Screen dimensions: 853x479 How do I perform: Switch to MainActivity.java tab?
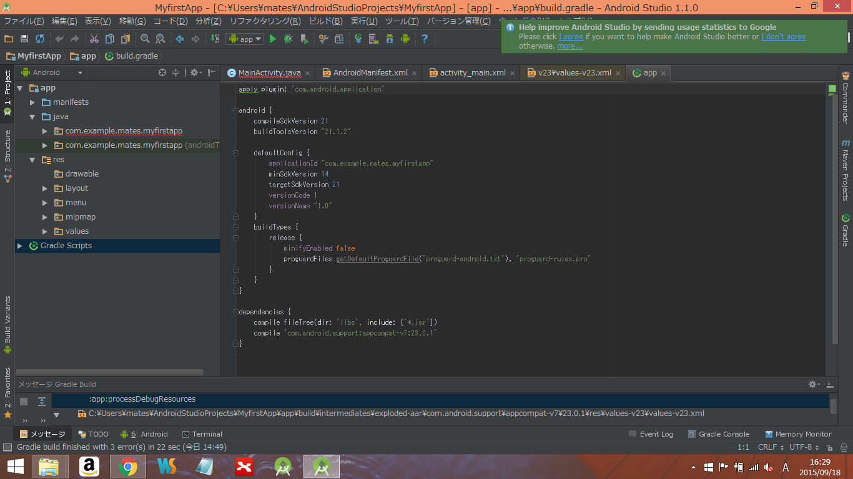tap(269, 73)
